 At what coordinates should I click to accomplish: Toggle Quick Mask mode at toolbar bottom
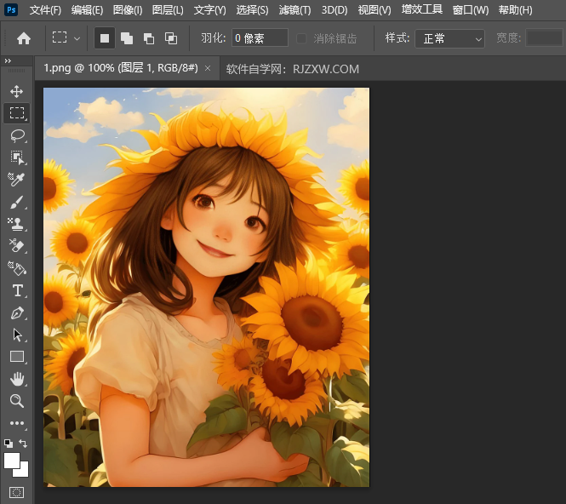tap(17, 492)
